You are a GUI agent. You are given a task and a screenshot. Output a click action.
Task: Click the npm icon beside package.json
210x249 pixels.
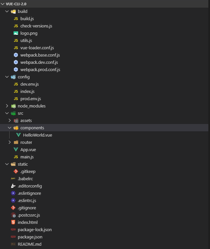[x=13, y=237]
